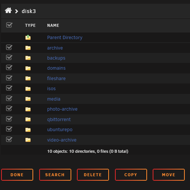This screenshot has height=190, width=190.
Task: Click the NAME column header
Action: (53, 25)
